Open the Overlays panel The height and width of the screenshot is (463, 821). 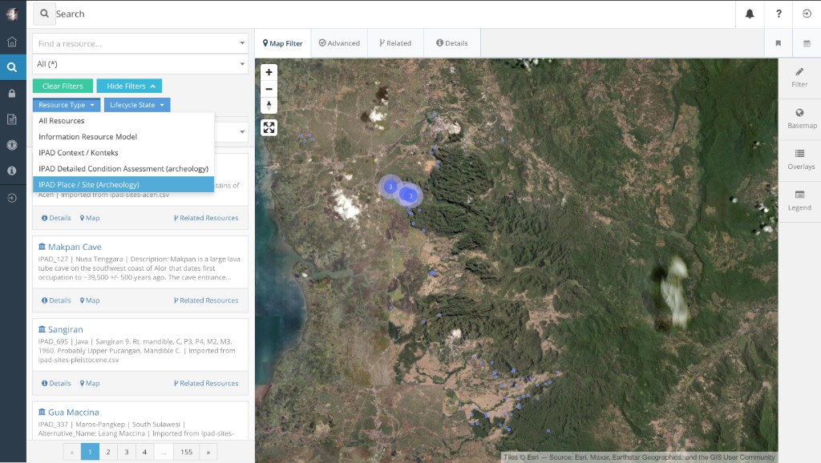(x=799, y=159)
